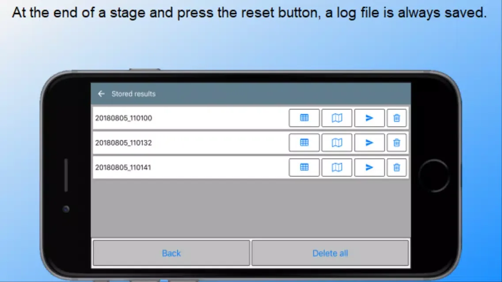The height and width of the screenshot is (282, 502).
Task: Open table view for log 20180805_110132
Action: point(304,143)
